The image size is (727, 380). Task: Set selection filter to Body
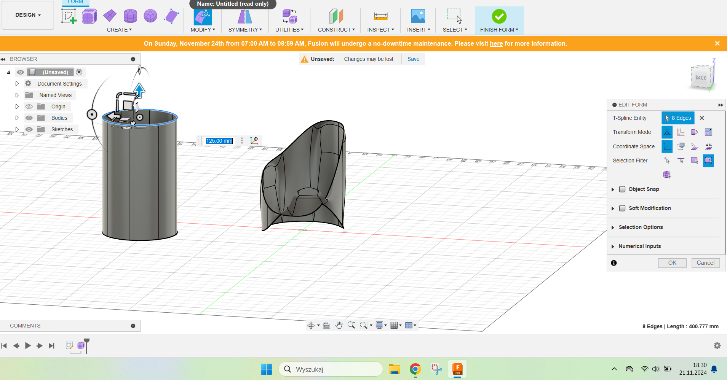(667, 175)
